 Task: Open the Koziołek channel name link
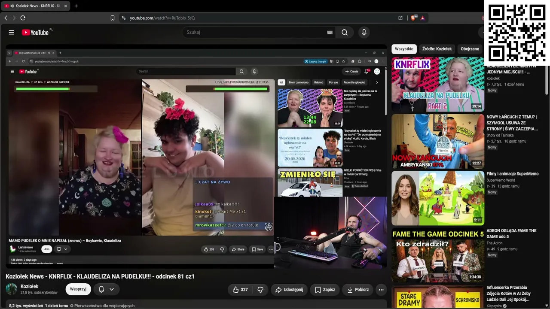(x=30, y=286)
